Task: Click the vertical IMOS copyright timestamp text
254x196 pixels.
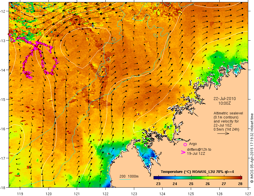Action: tap(252, 148)
